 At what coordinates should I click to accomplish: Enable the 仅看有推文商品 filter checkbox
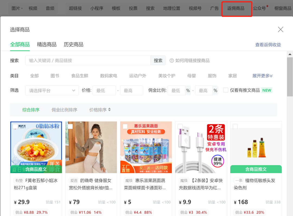[225, 90]
